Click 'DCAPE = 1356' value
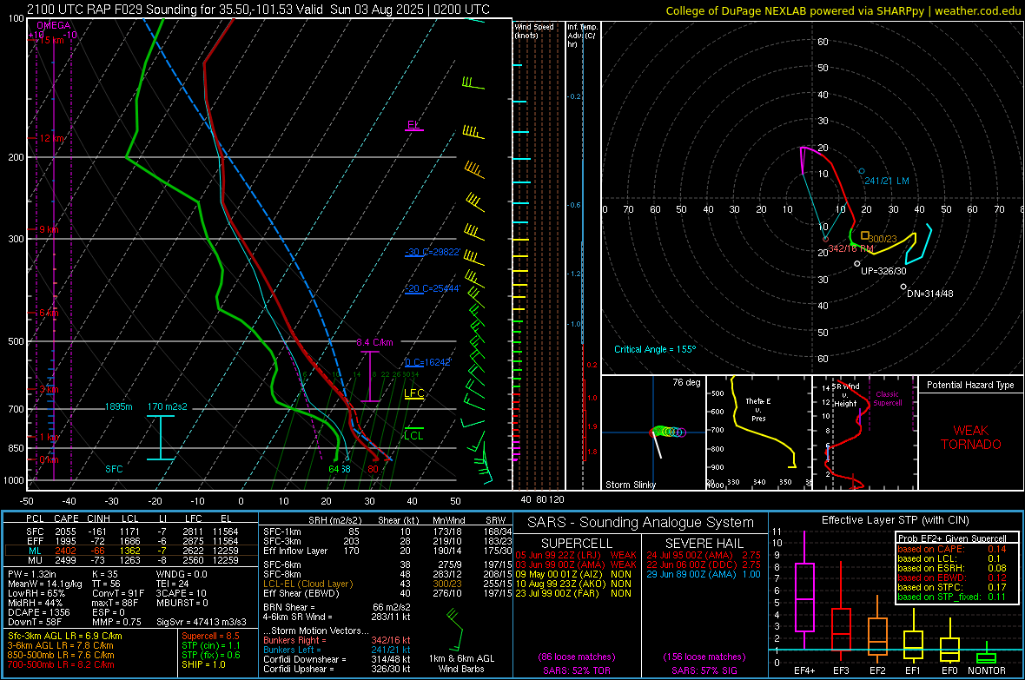The image size is (1025, 680). point(38,612)
